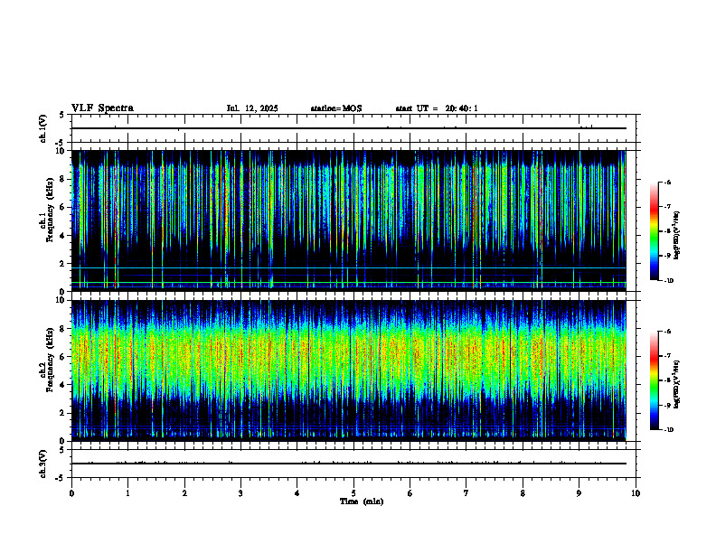
Task: Click the ch.2 color bar log(PSD) label
Action: tap(677, 384)
